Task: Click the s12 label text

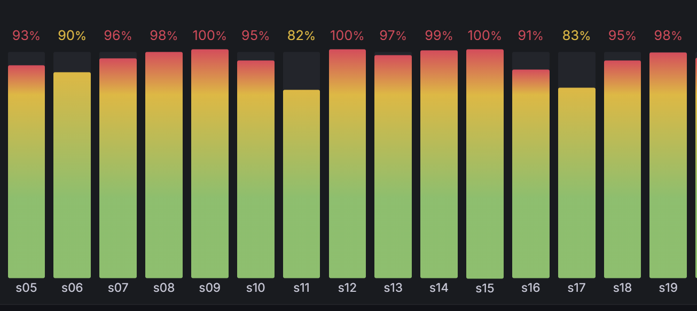Action: 347,288
